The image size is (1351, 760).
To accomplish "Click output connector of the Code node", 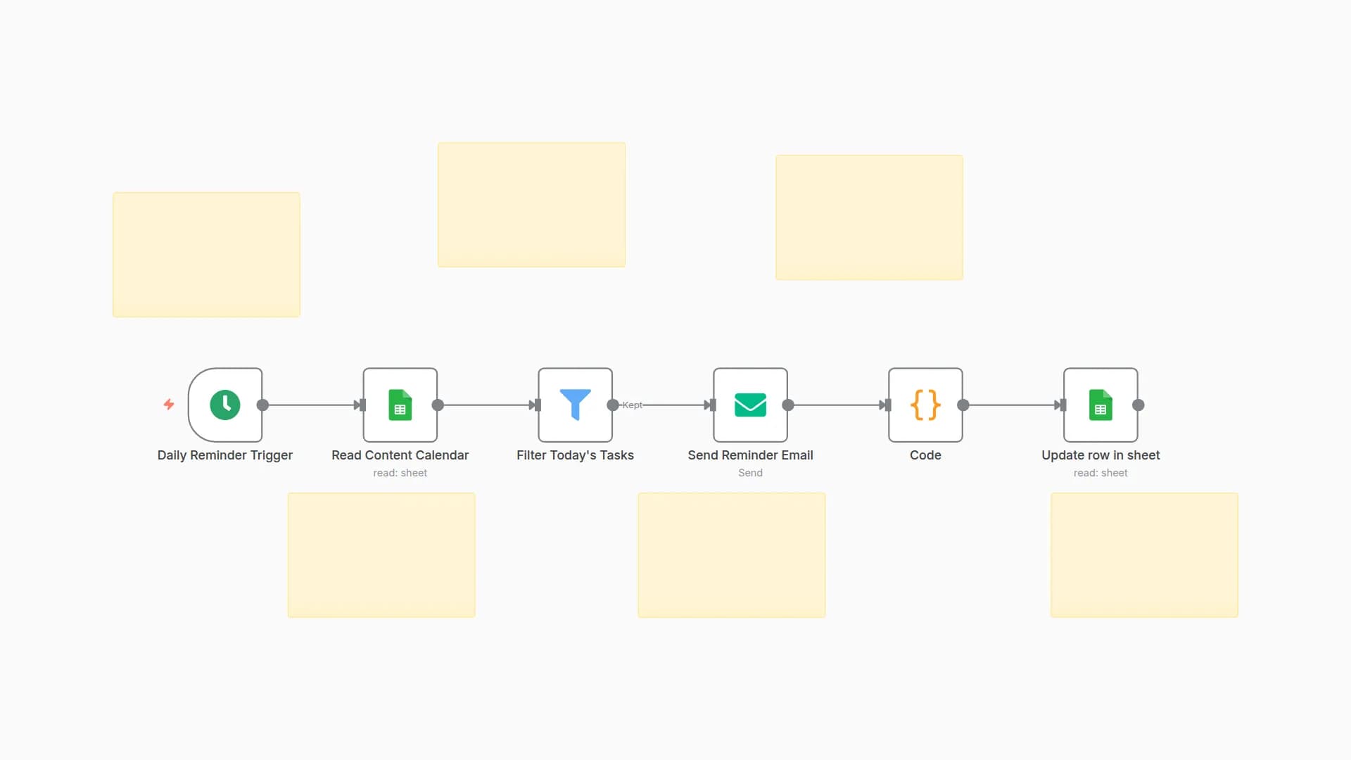I will pyautogui.click(x=963, y=405).
